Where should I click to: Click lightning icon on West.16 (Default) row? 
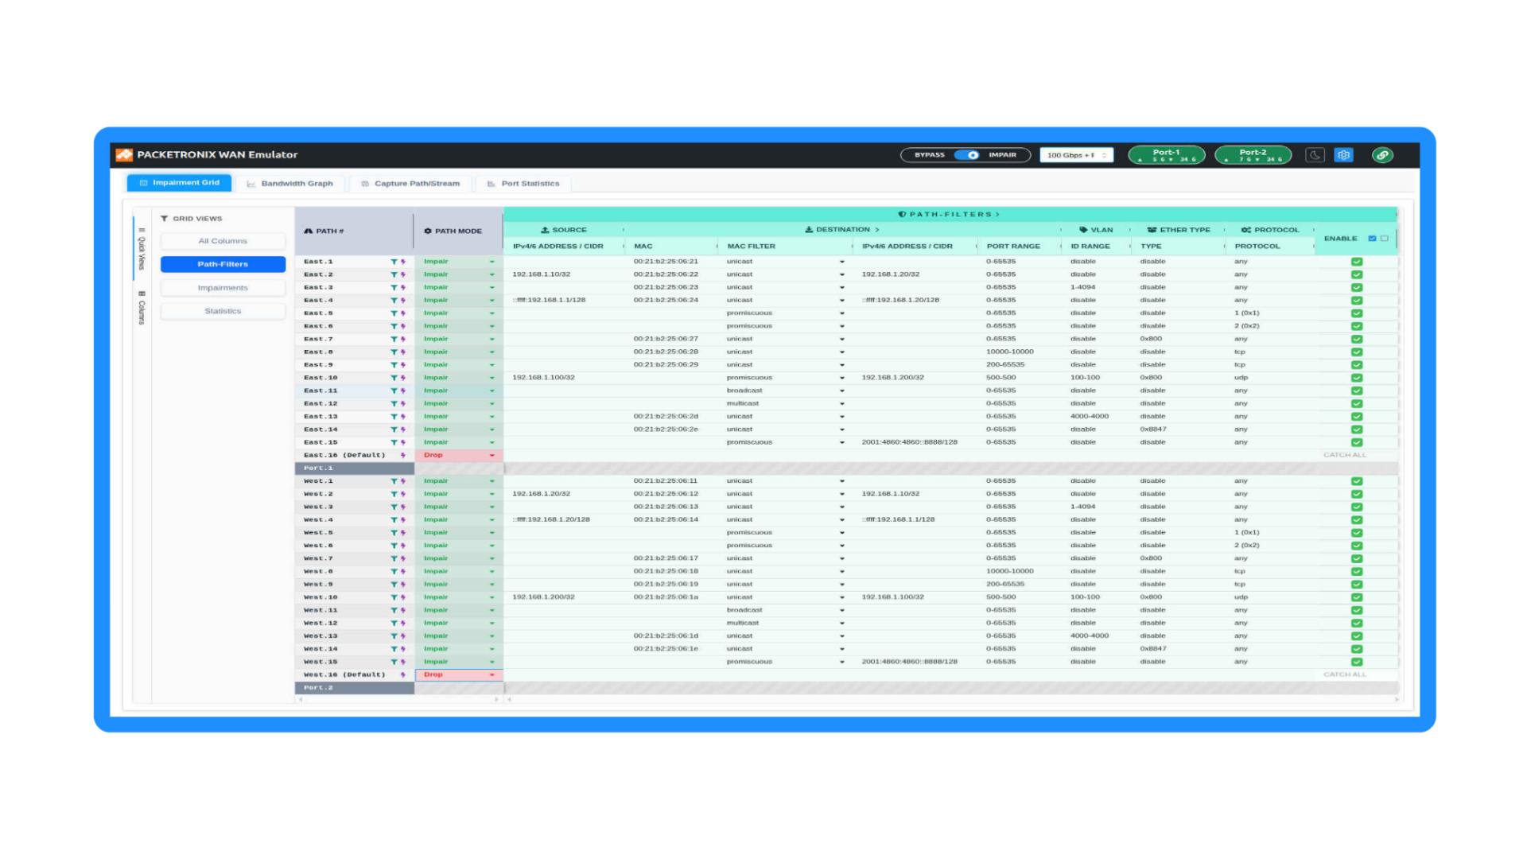point(403,674)
